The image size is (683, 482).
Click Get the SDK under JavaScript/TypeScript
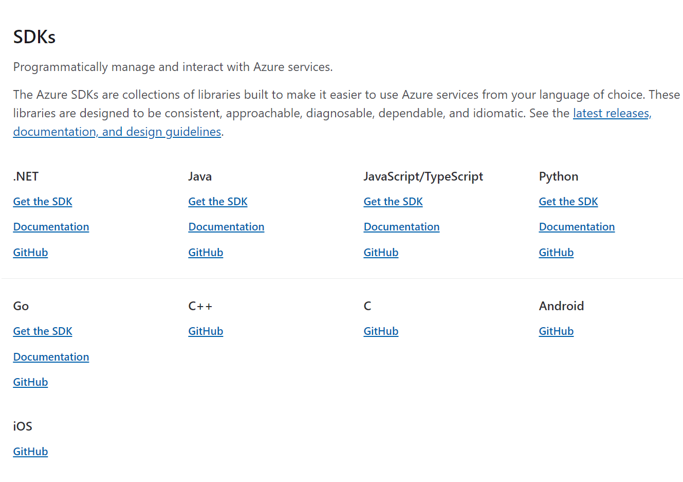click(393, 202)
